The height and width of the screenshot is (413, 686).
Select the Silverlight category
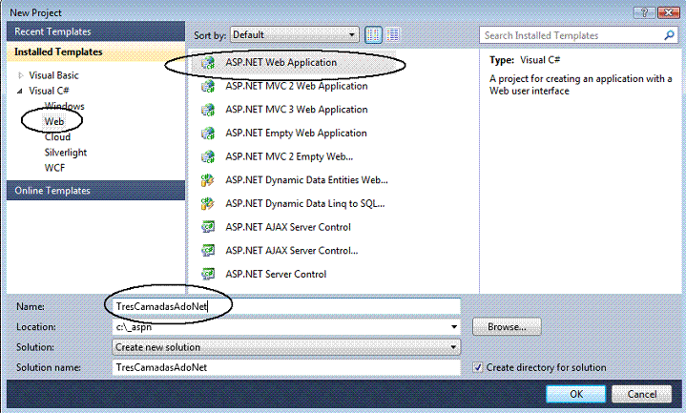[x=66, y=153]
